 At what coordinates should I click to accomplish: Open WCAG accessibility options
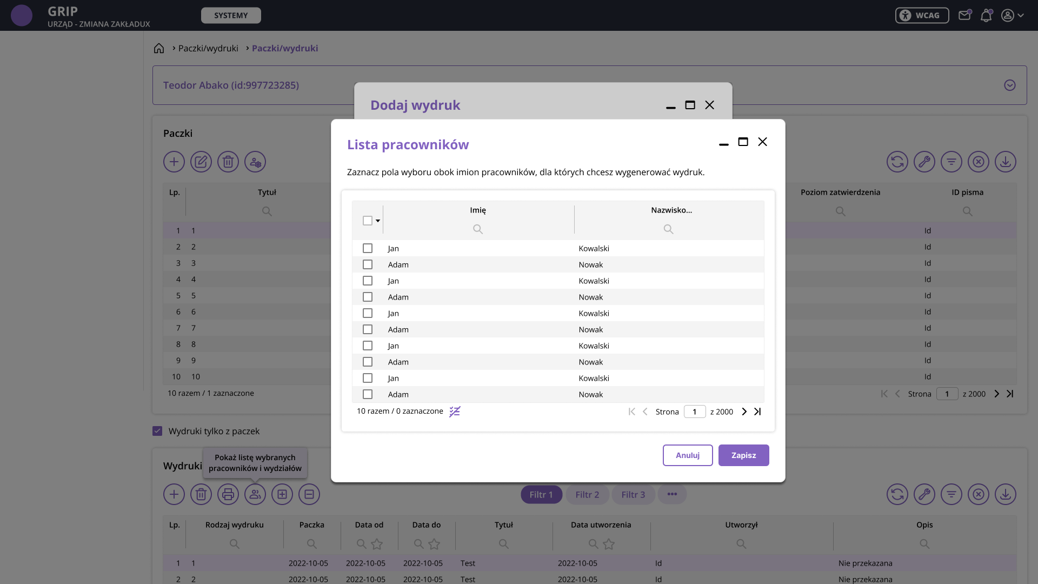click(x=922, y=15)
